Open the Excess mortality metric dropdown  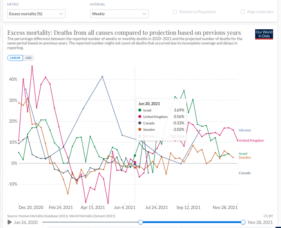(36, 14)
